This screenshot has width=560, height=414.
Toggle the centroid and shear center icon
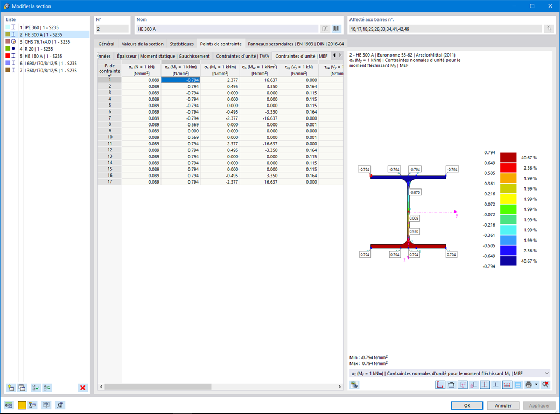(x=473, y=385)
